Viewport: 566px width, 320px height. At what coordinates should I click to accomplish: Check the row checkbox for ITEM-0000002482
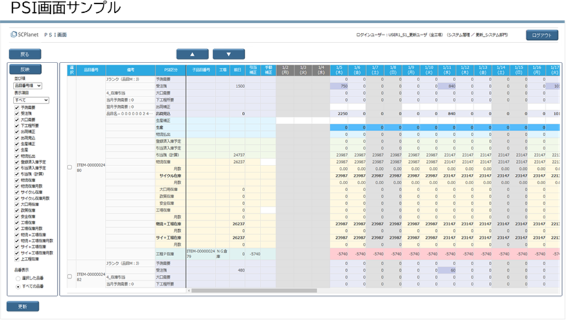(x=70, y=276)
